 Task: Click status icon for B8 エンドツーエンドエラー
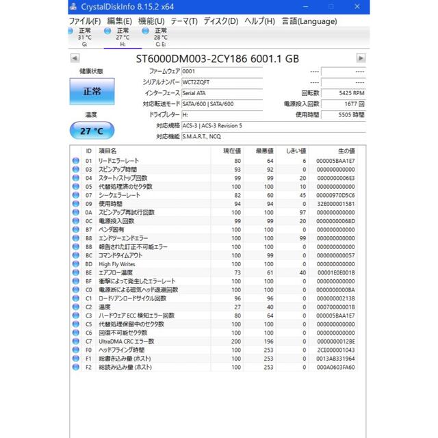click(x=76, y=238)
